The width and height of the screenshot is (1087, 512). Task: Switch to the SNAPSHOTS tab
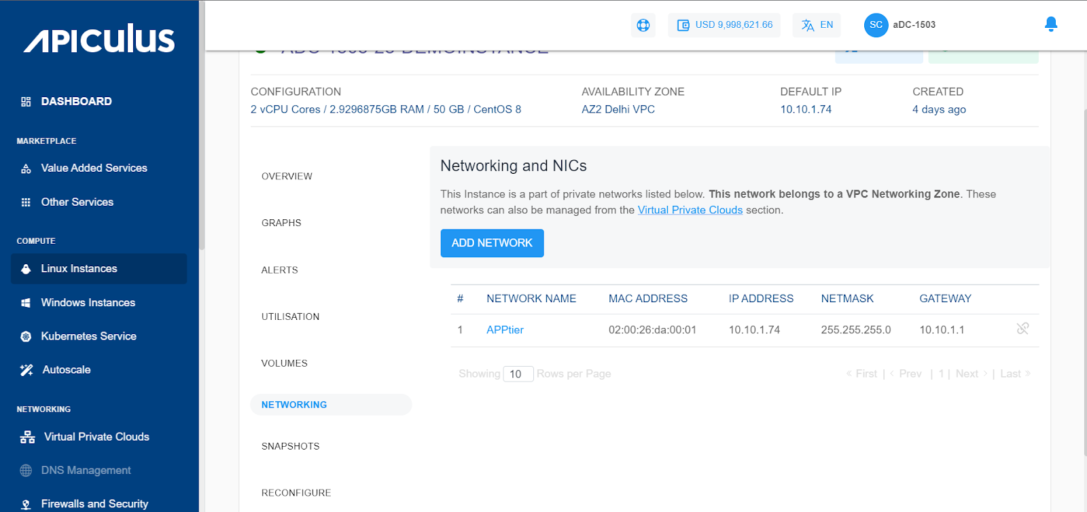(x=290, y=446)
